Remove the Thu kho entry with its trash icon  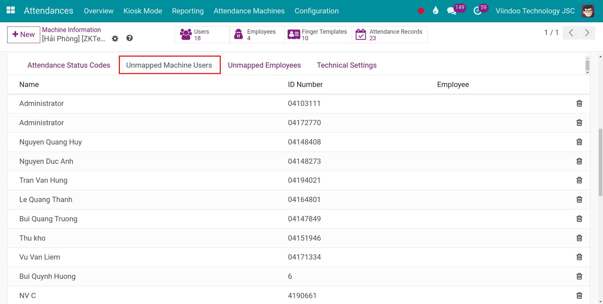point(579,238)
